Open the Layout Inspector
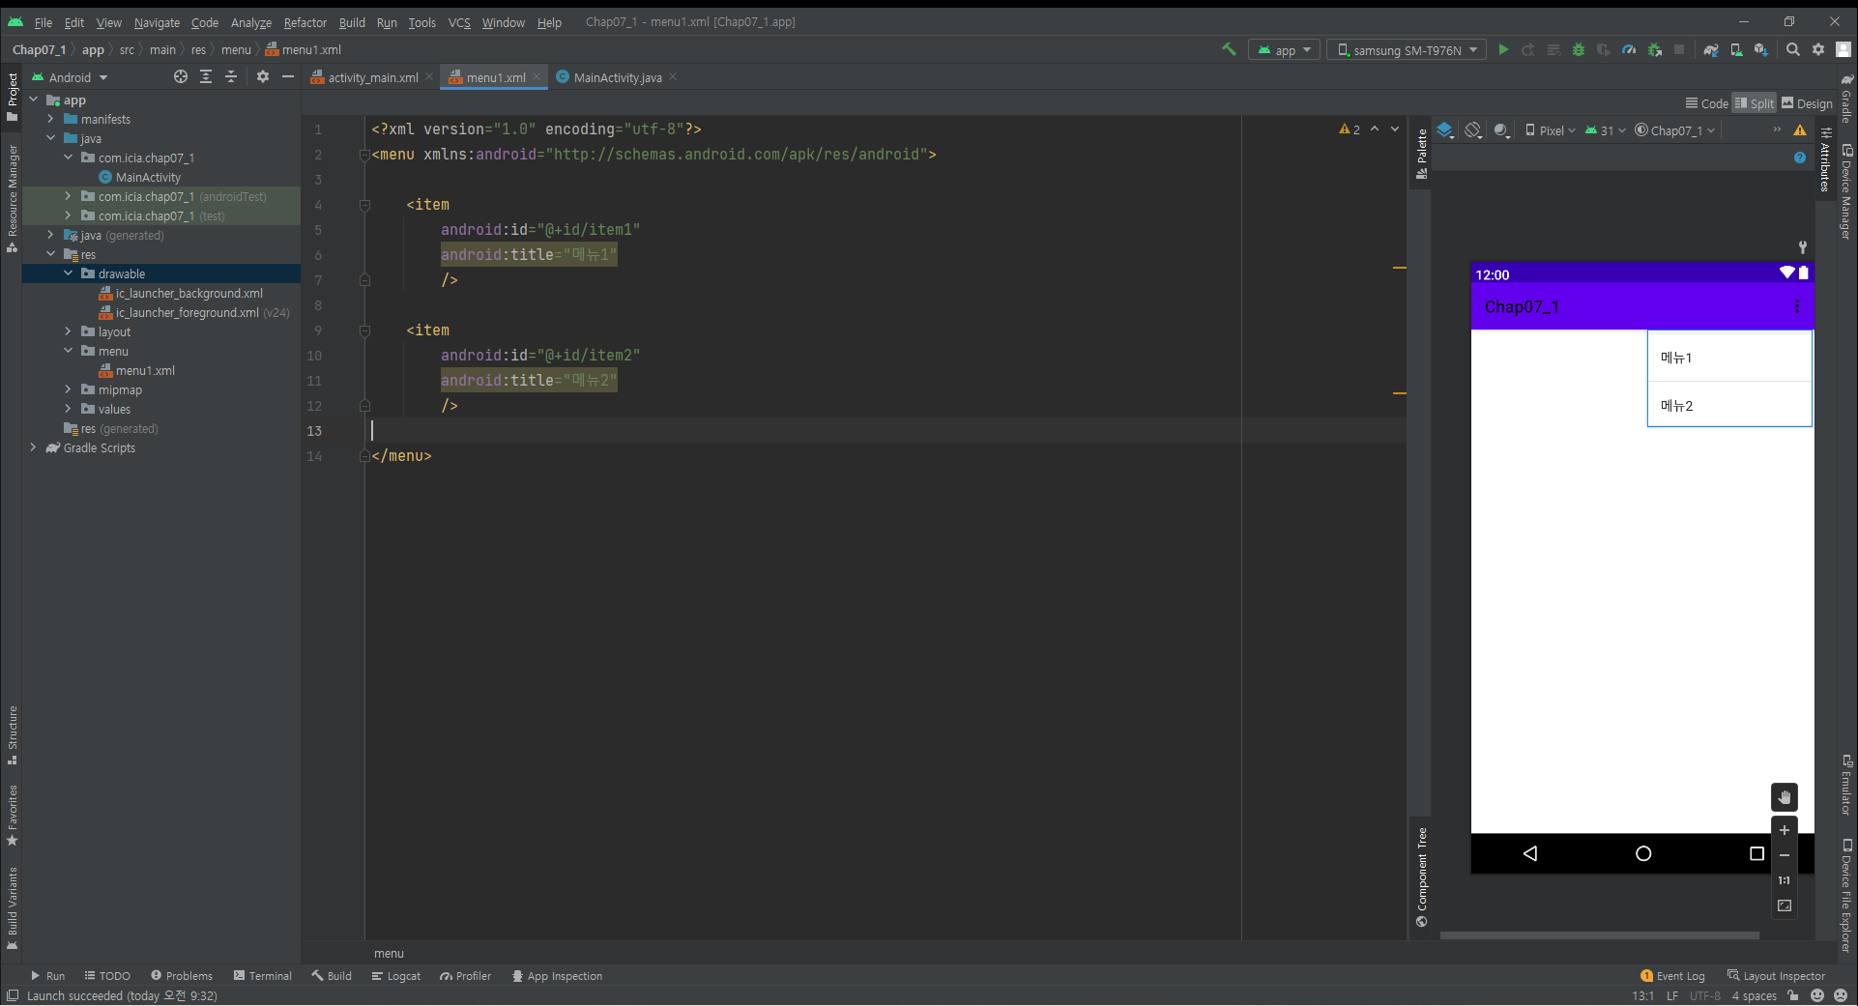 coord(1776,976)
